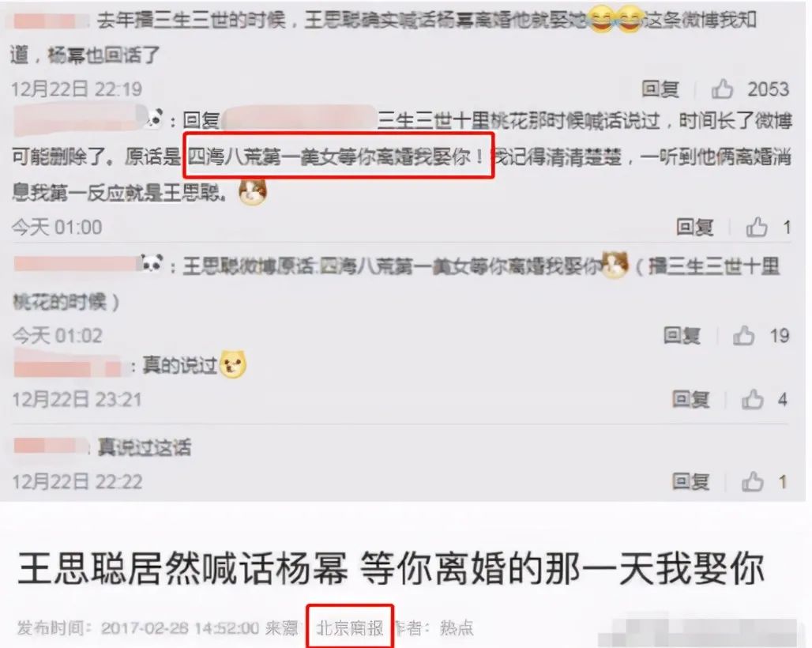
Task: Reply to the 12月22日 23:21 comment
Action: point(691,399)
